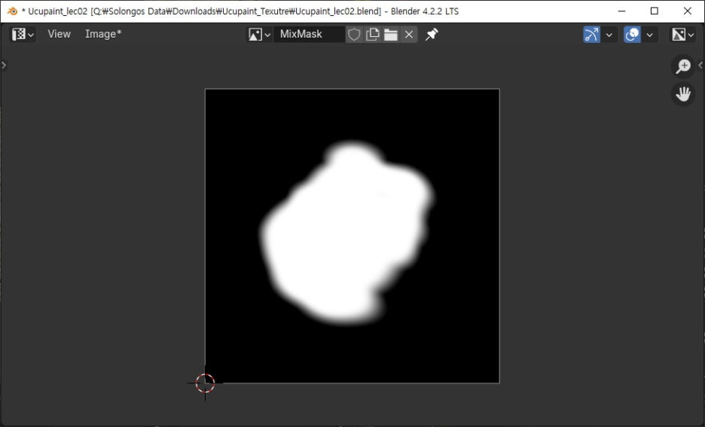Toggle image pin icon

(432, 34)
